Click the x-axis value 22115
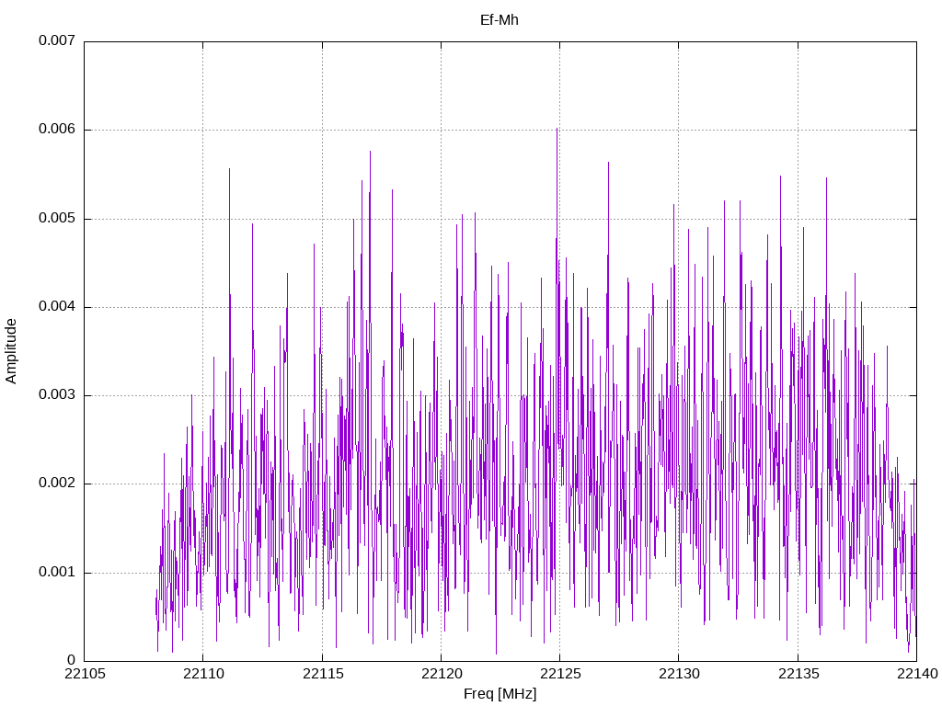Image resolution: width=942 pixels, height=706 pixels. pos(323,674)
